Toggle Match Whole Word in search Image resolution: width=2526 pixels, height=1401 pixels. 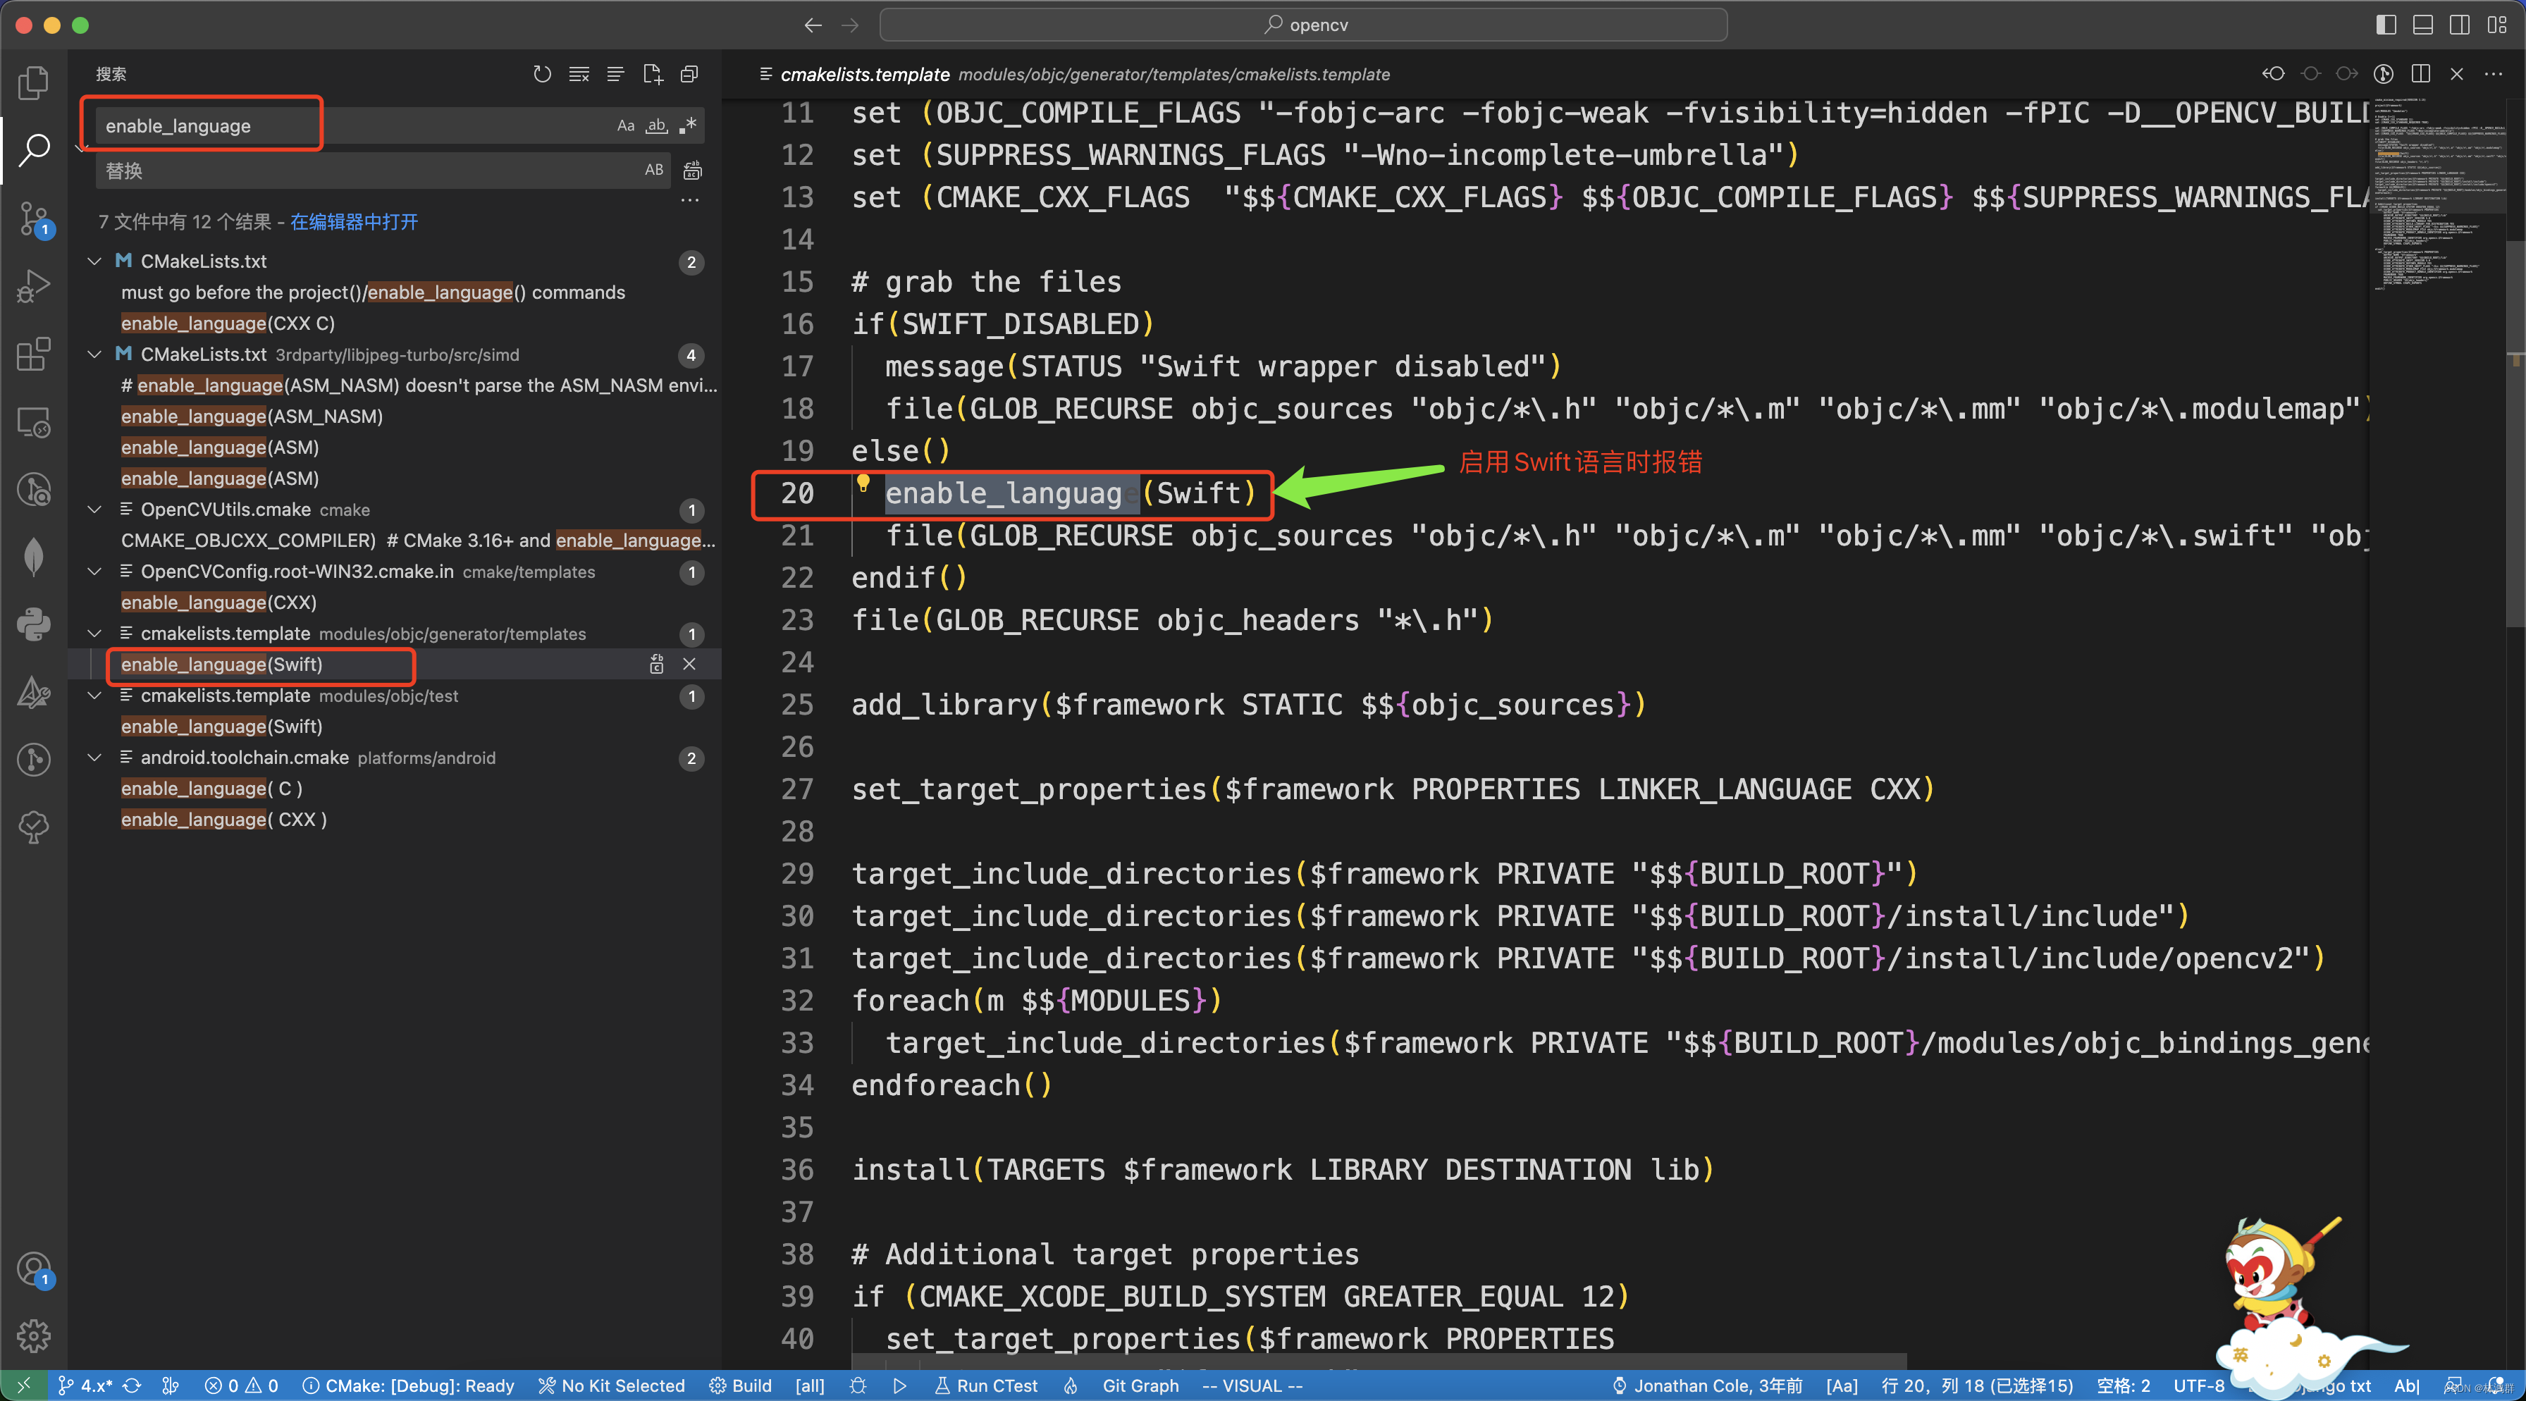pyautogui.click(x=656, y=125)
